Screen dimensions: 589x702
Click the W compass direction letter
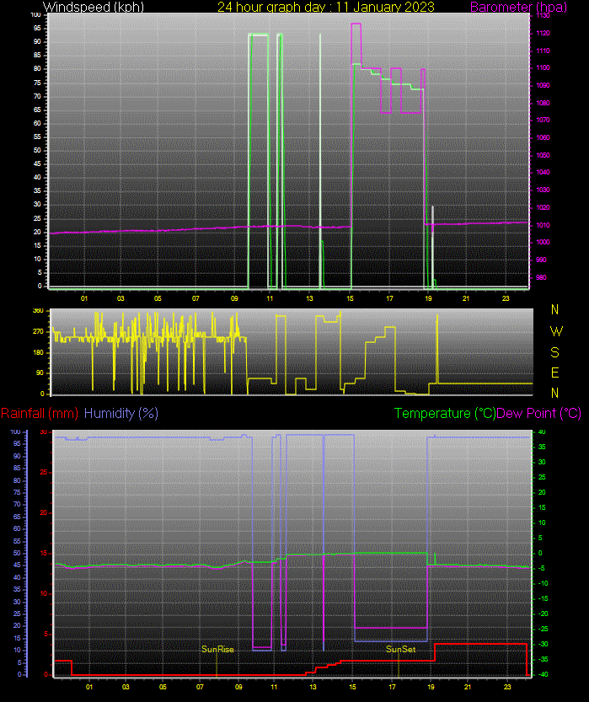[554, 330]
